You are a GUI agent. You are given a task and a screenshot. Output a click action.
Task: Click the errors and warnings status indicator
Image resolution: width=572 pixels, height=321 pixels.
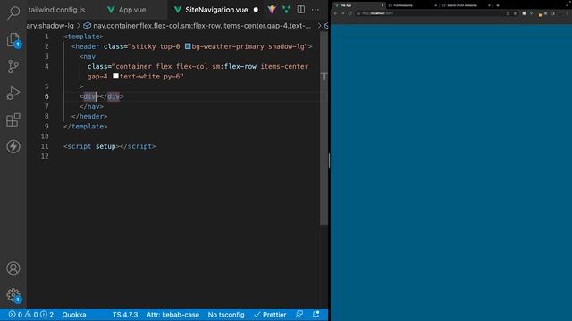tap(31, 315)
